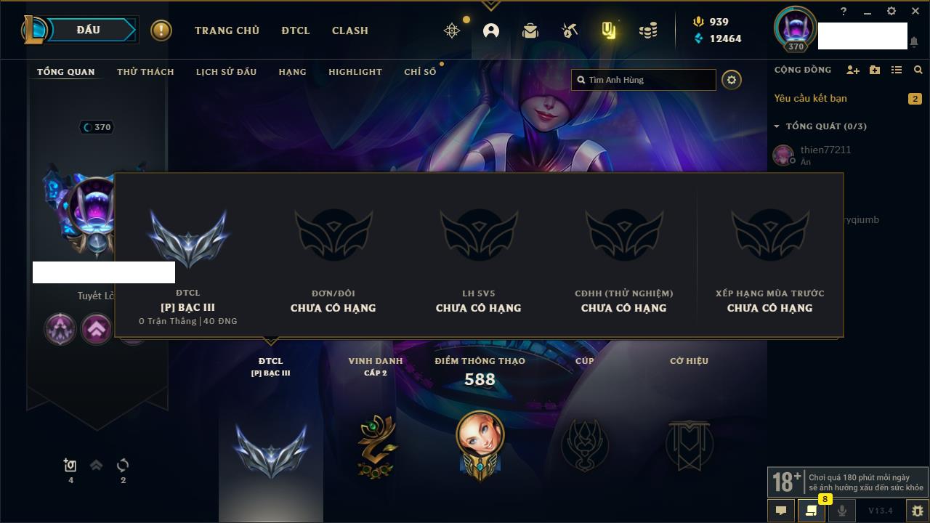This screenshot has height=523, width=930.
Task: Open the THỬ THÁCH tab
Action: click(x=145, y=72)
